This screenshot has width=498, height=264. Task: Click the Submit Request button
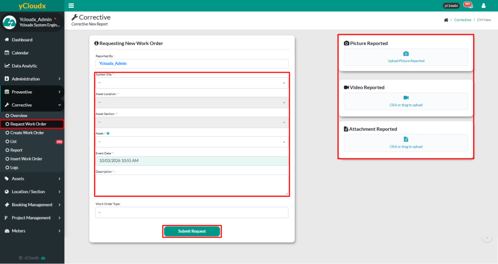(192, 231)
